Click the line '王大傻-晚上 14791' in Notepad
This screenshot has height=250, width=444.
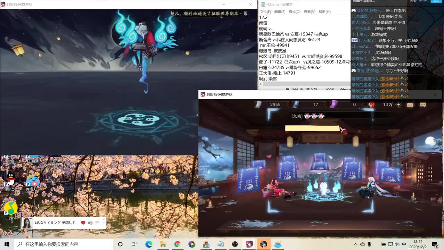277,73
